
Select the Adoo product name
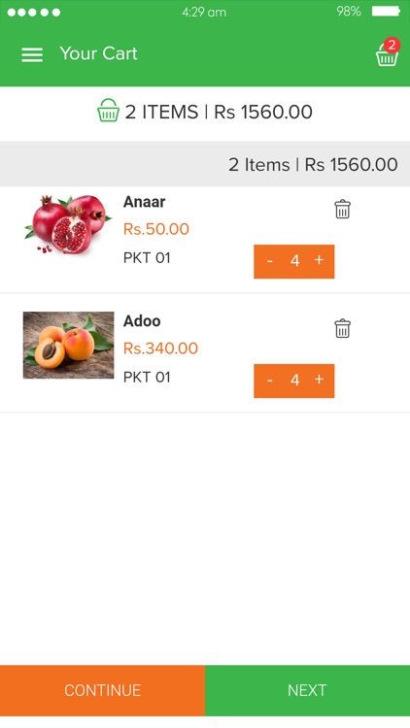pyautogui.click(x=142, y=321)
